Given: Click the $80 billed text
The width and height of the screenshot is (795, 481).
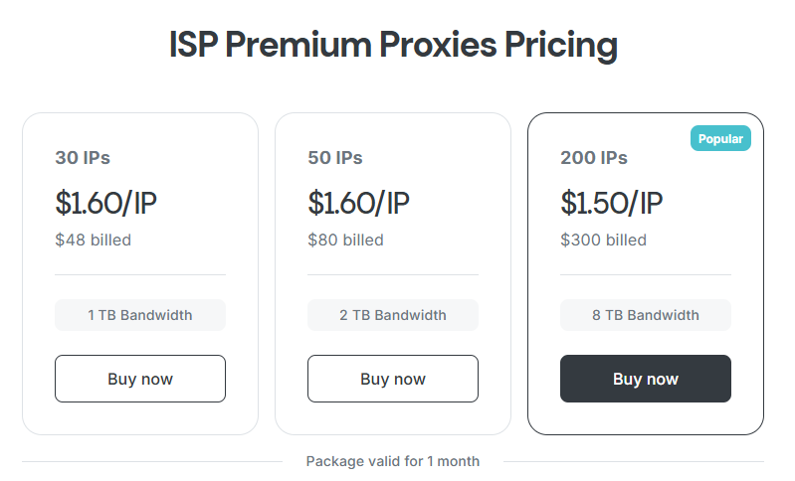Looking at the screenshot, I should 346,240.
